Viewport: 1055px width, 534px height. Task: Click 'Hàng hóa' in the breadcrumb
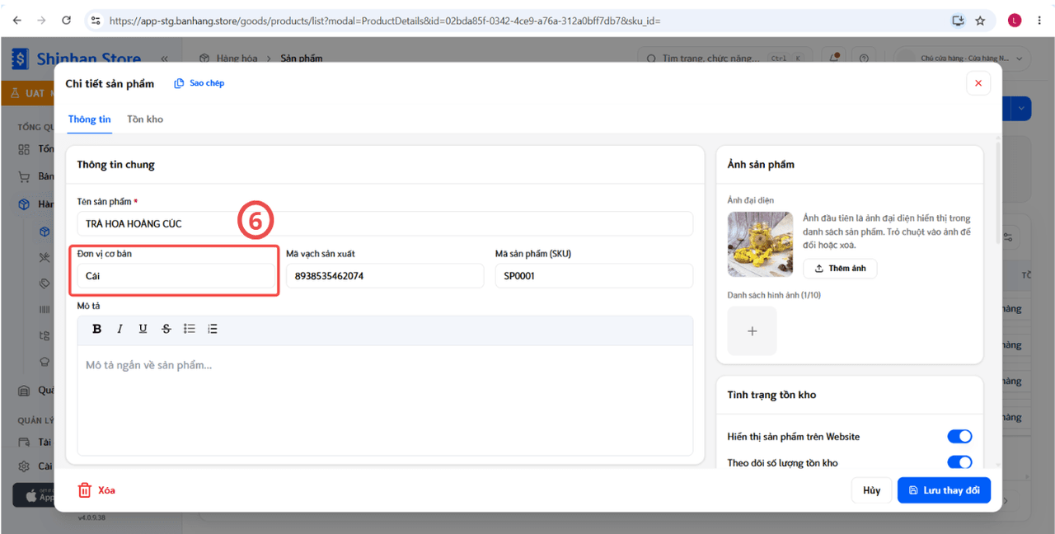[x=237, y=59]
